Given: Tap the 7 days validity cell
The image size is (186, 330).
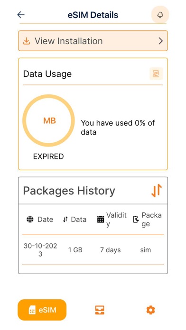Looking at the screenshot, I should tap(111, 250).
